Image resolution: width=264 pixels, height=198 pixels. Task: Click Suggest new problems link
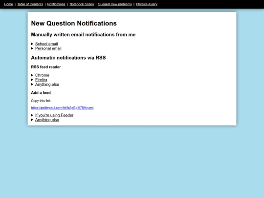tap(115, 4)
